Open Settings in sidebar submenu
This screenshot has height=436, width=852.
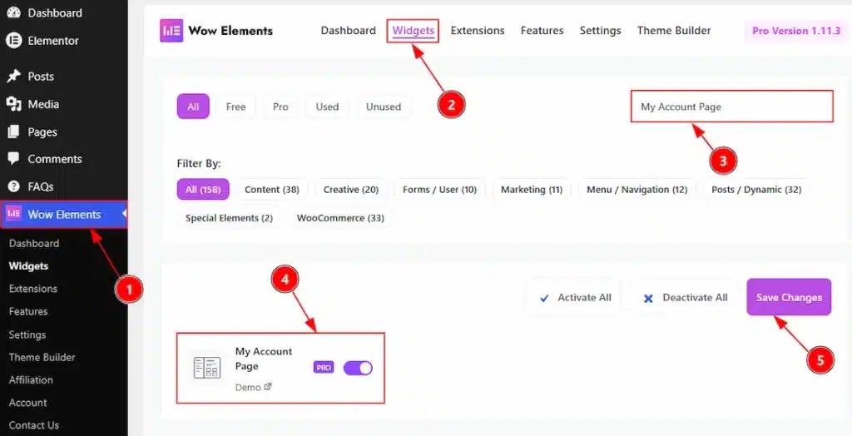click(27, 334)
